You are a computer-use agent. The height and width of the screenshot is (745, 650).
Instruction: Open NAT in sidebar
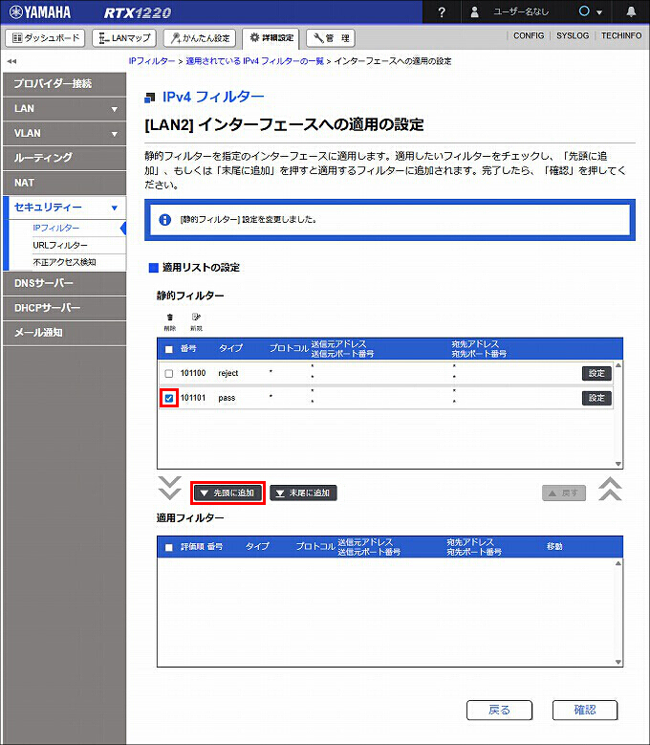click(x=65, y=183)
